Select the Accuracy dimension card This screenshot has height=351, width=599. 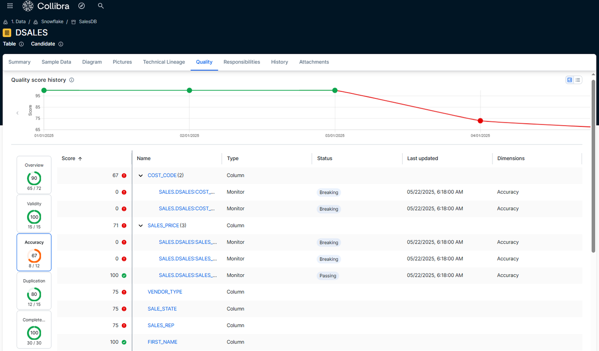coord(34,252)
